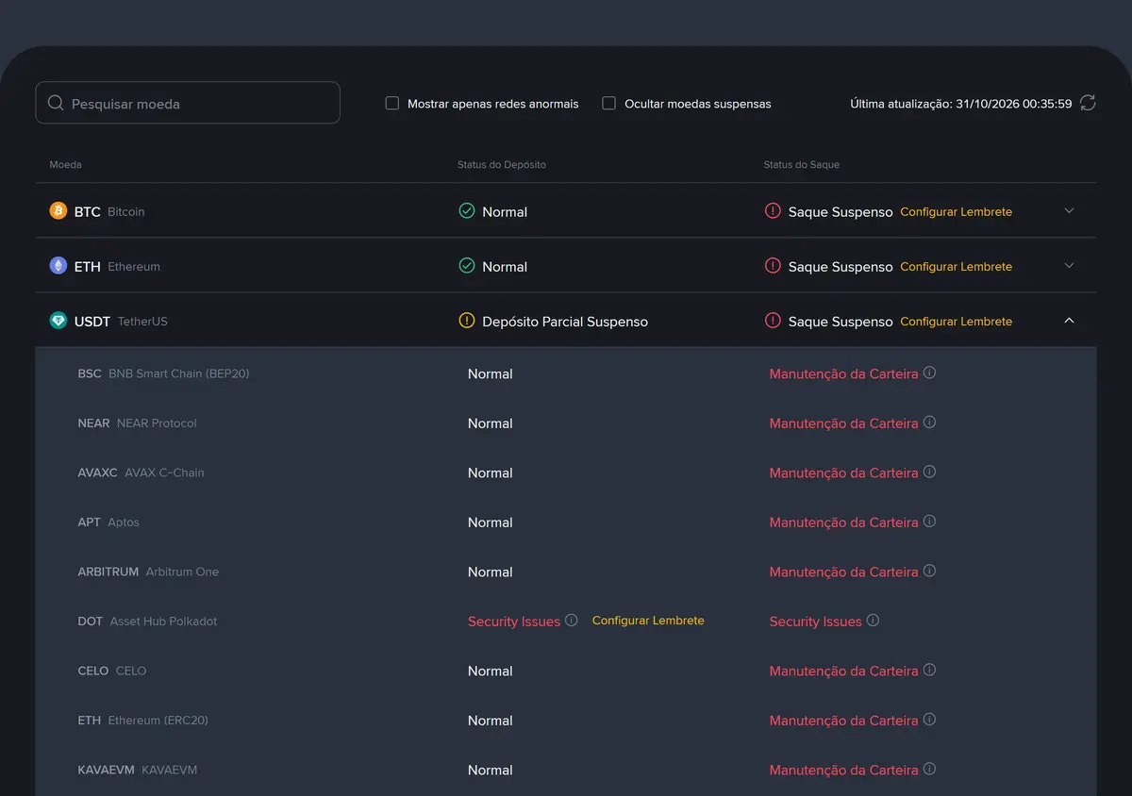Click the Status do Depósito column header

(x=502, y=164)
